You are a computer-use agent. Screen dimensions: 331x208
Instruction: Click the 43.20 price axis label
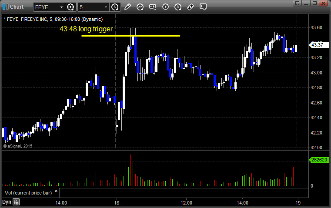tap(317, 57)
